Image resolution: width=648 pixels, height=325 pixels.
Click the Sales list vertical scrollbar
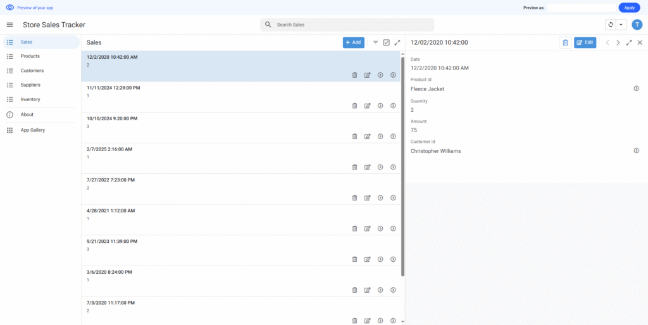click(402, 164)
